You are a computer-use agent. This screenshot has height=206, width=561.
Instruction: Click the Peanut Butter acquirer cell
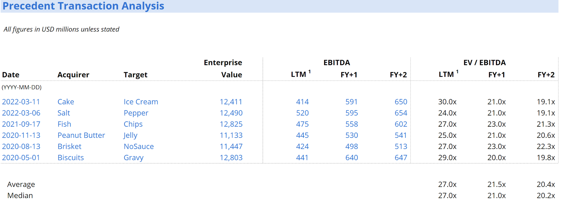point(81,135)
